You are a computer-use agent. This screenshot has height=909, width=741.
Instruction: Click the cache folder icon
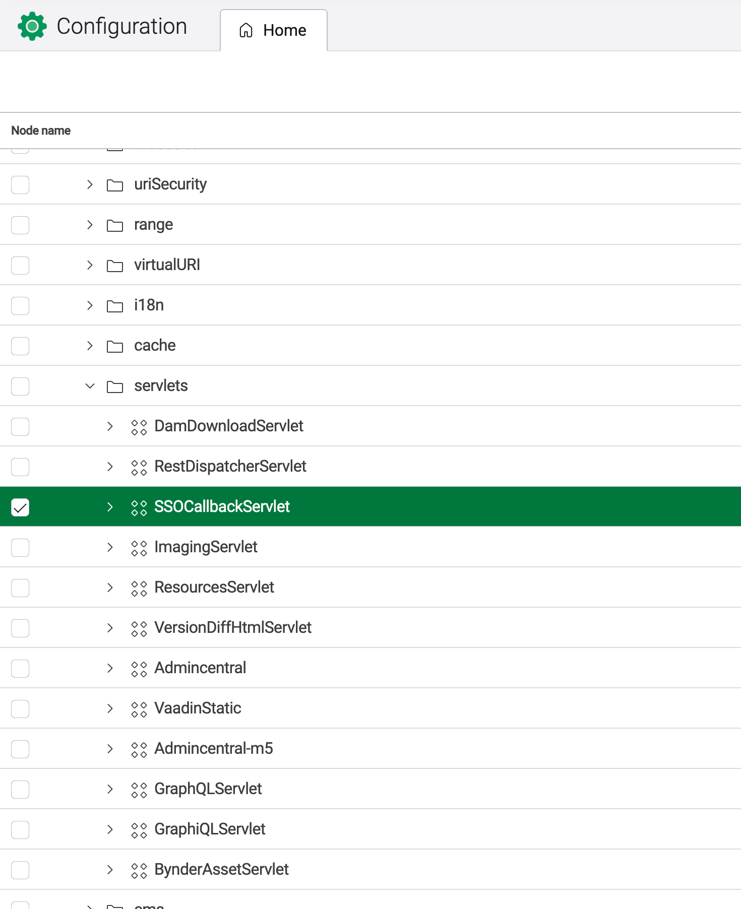[115, 346]
